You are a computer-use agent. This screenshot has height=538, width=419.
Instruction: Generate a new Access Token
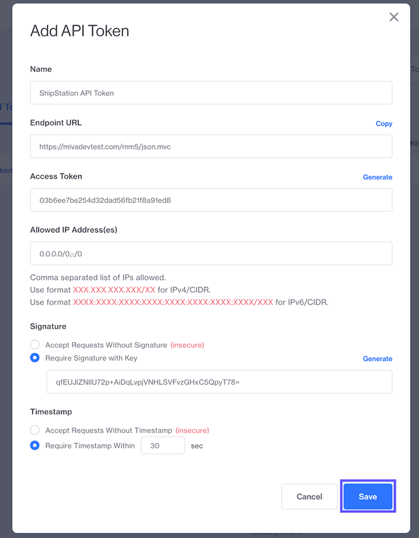(x=377, y=177)
